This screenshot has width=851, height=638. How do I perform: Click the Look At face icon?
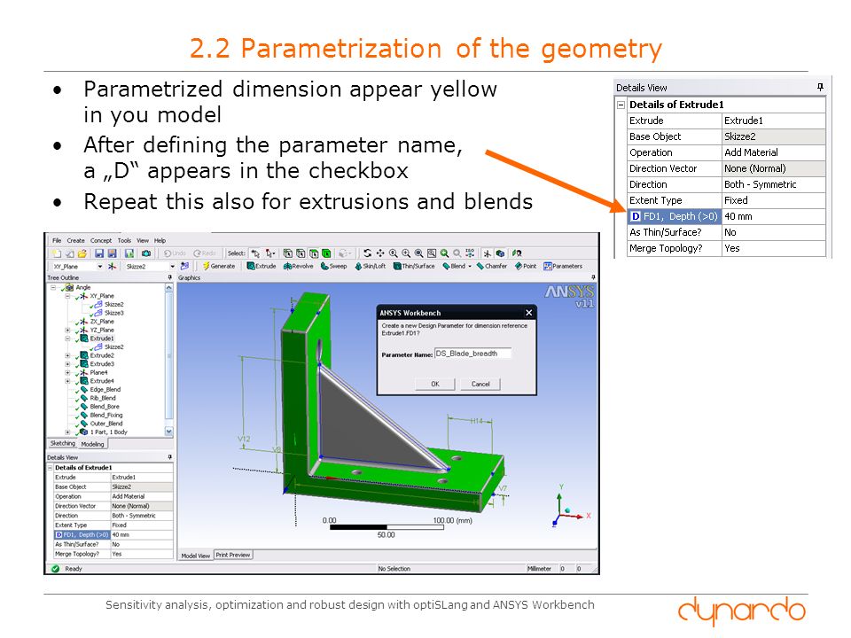click(517, 253)
